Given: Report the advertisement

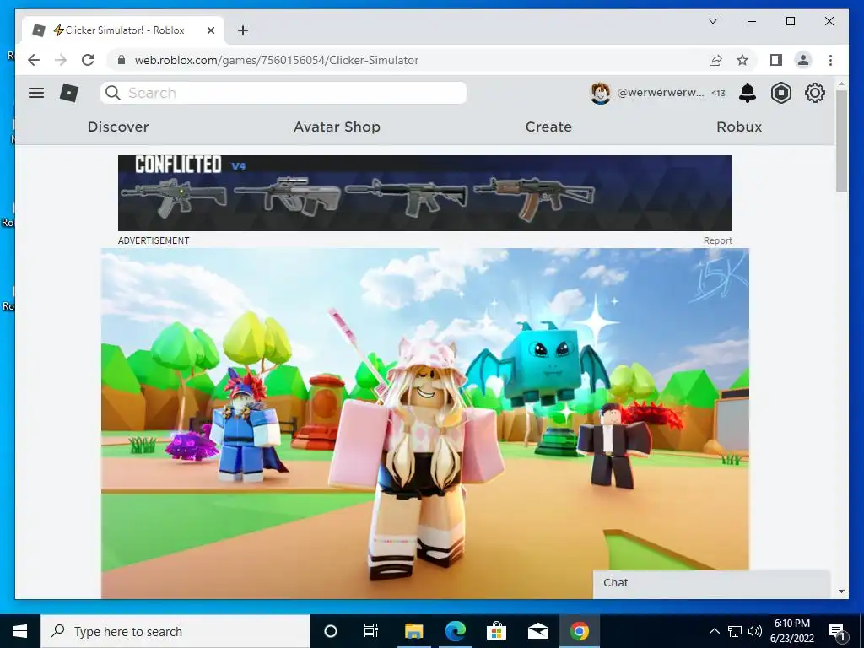Looking at the screenshot, I should tap(717, 240).
